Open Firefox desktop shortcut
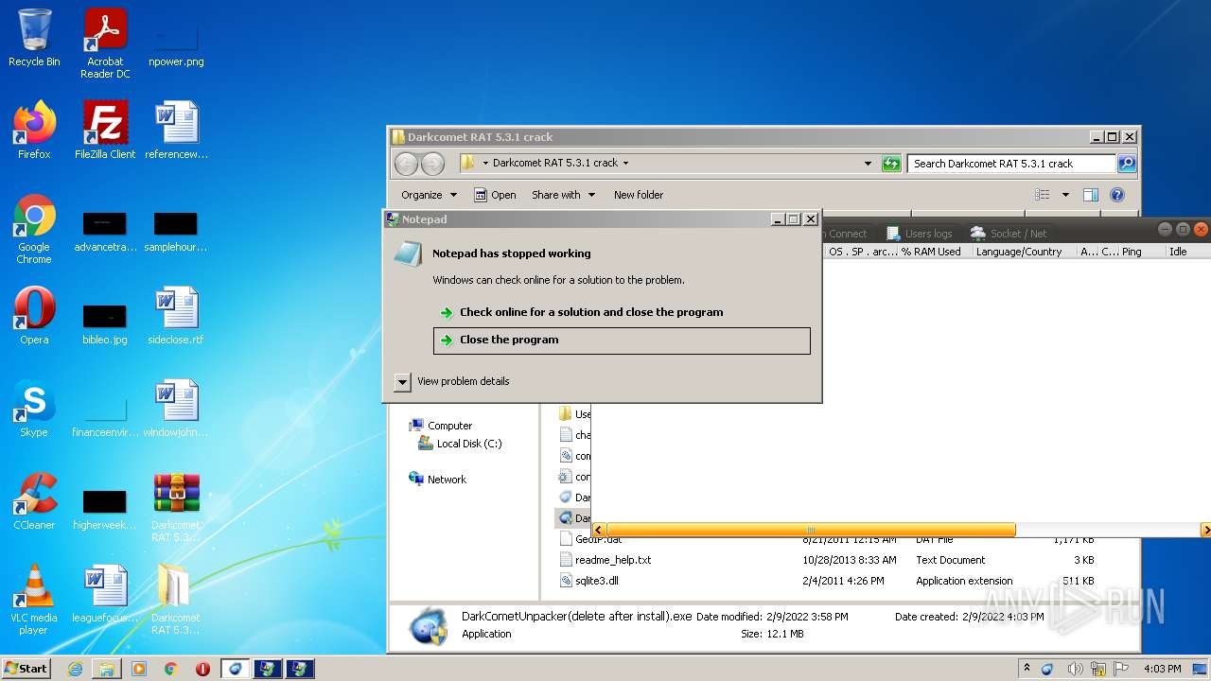Viewport: 1211px width, 681px height. [34, 131]
